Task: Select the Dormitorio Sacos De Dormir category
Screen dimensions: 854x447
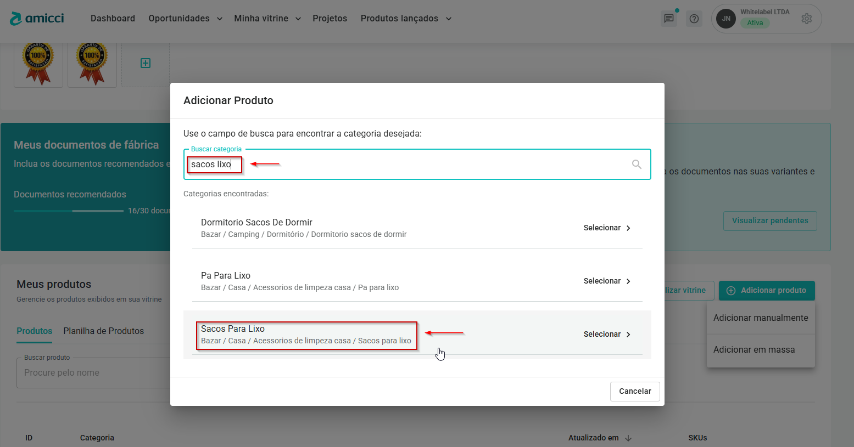Action: [606, 228]
